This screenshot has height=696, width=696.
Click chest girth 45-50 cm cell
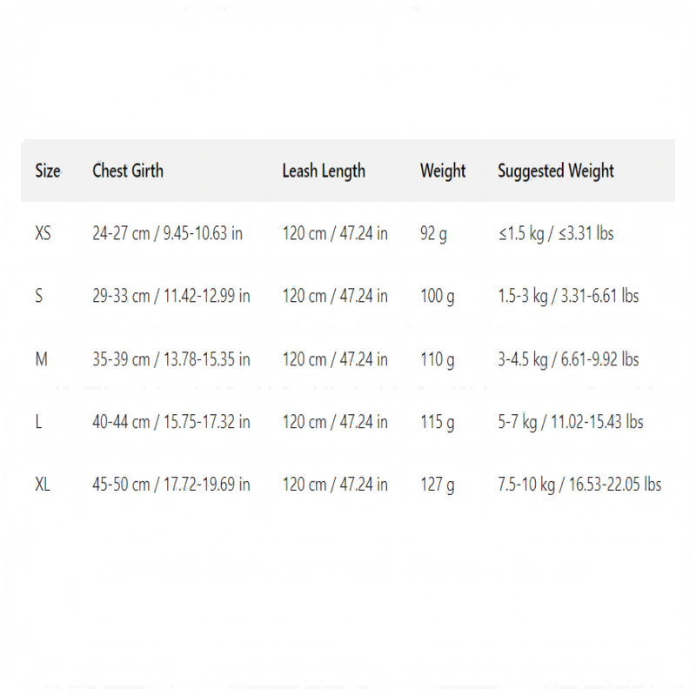coord(171,485)
